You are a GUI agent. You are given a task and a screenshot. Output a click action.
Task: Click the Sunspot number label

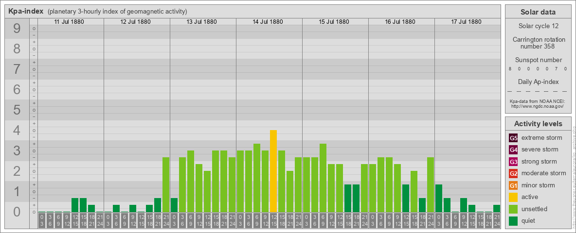538,60
